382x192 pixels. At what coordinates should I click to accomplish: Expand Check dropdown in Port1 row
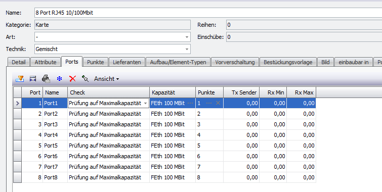point(145,104)
